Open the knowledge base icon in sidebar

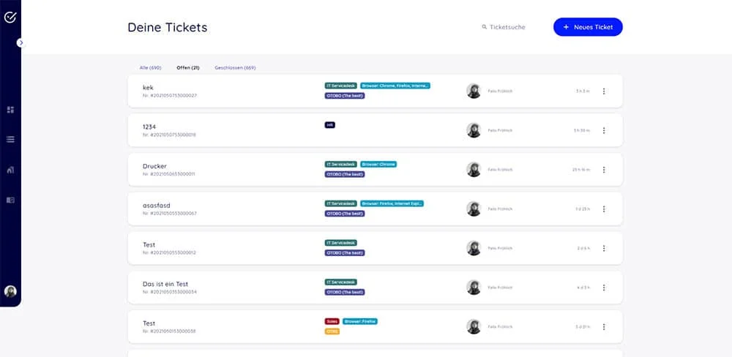click(x=10, y=199)
